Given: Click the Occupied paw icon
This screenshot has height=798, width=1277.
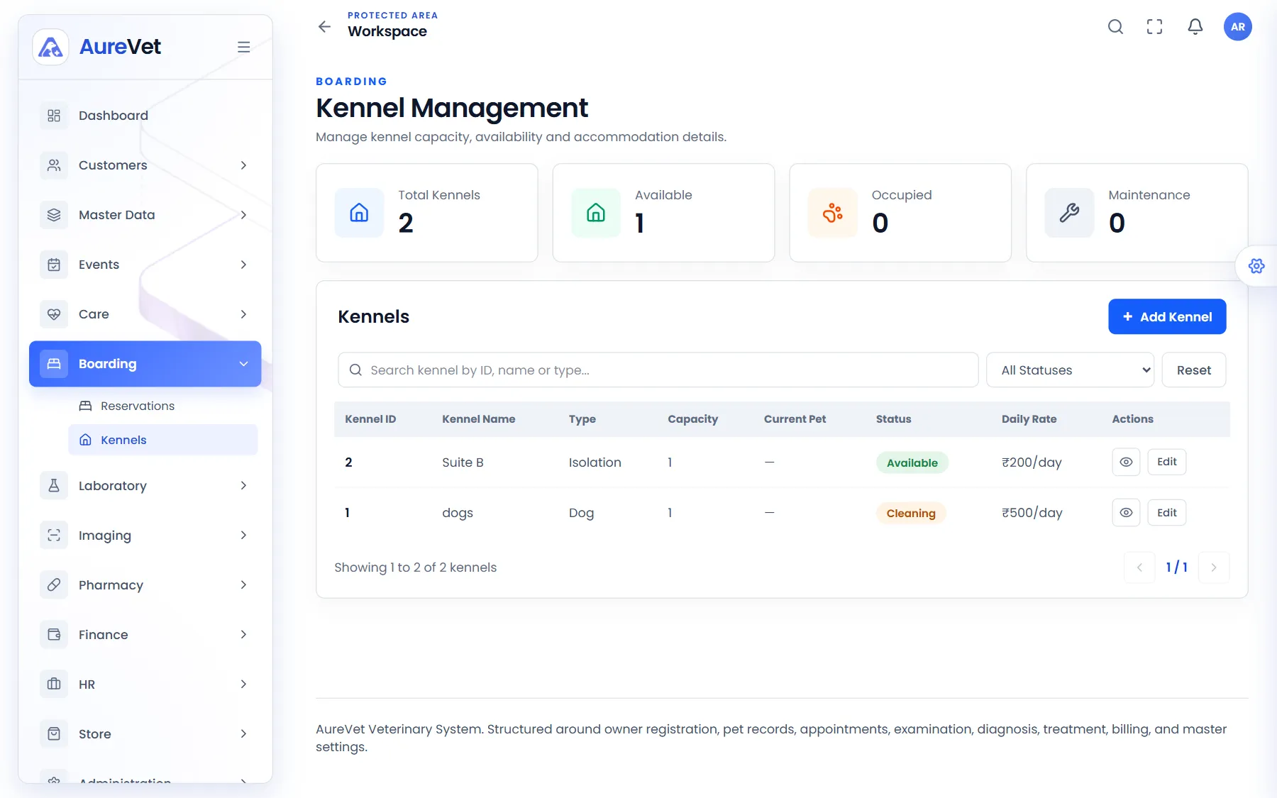Looking at the screenshot, I should (x=833, y=213).
